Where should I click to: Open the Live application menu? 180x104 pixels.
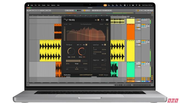tap(32, 5)
